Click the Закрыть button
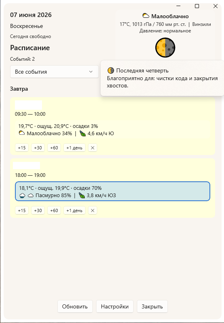This screenshot has height=323, width=224. pyautogui.click(x=152, y=306)
